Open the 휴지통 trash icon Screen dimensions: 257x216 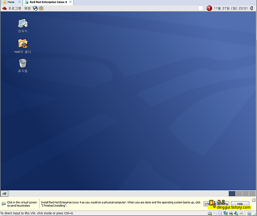[22, 66]
